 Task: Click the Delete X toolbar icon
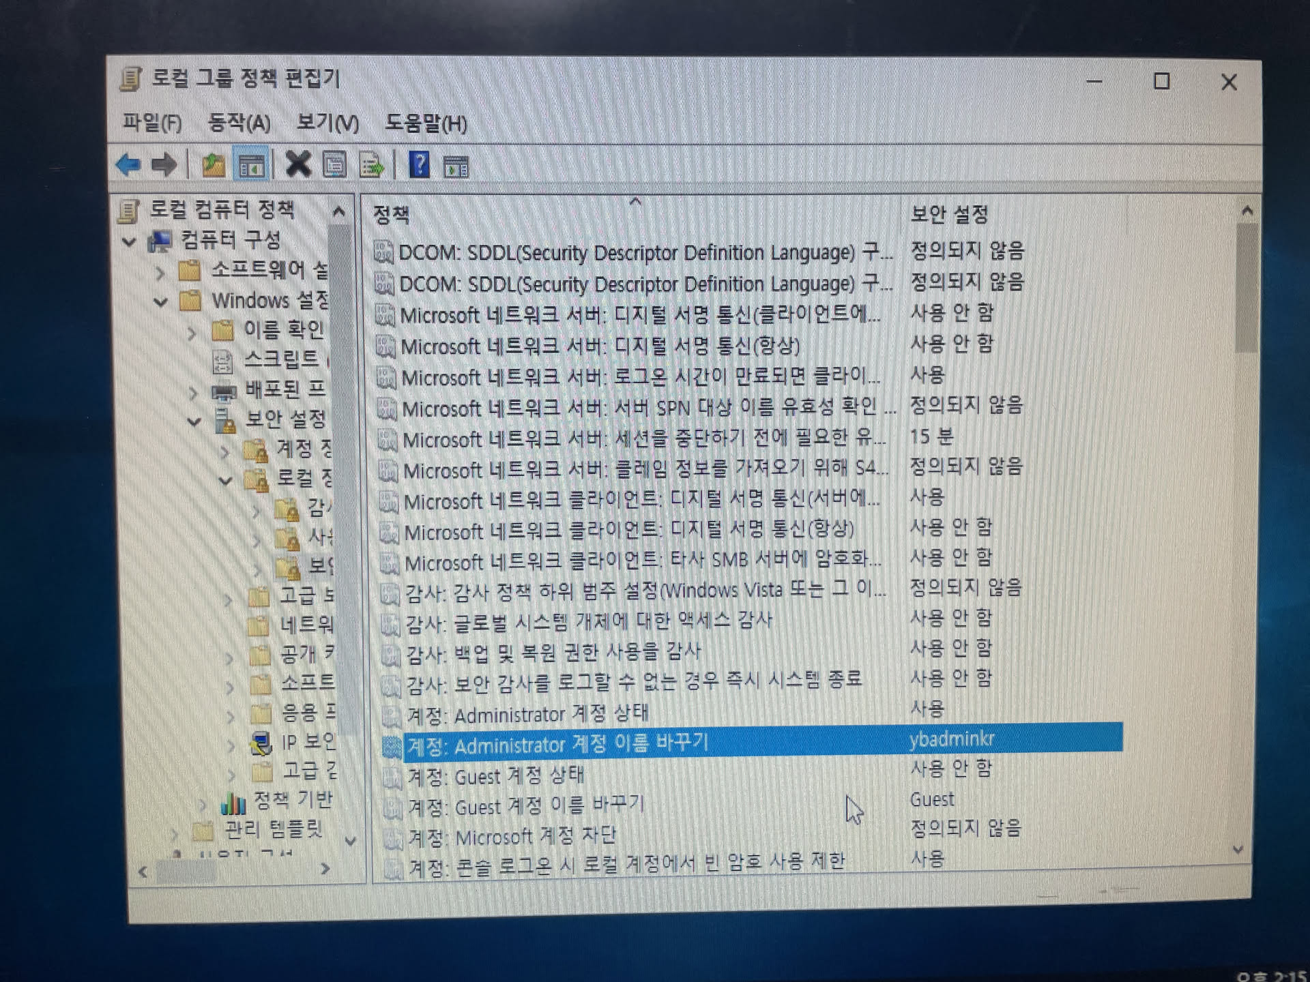pyautogui.click(x=298, y=165)
